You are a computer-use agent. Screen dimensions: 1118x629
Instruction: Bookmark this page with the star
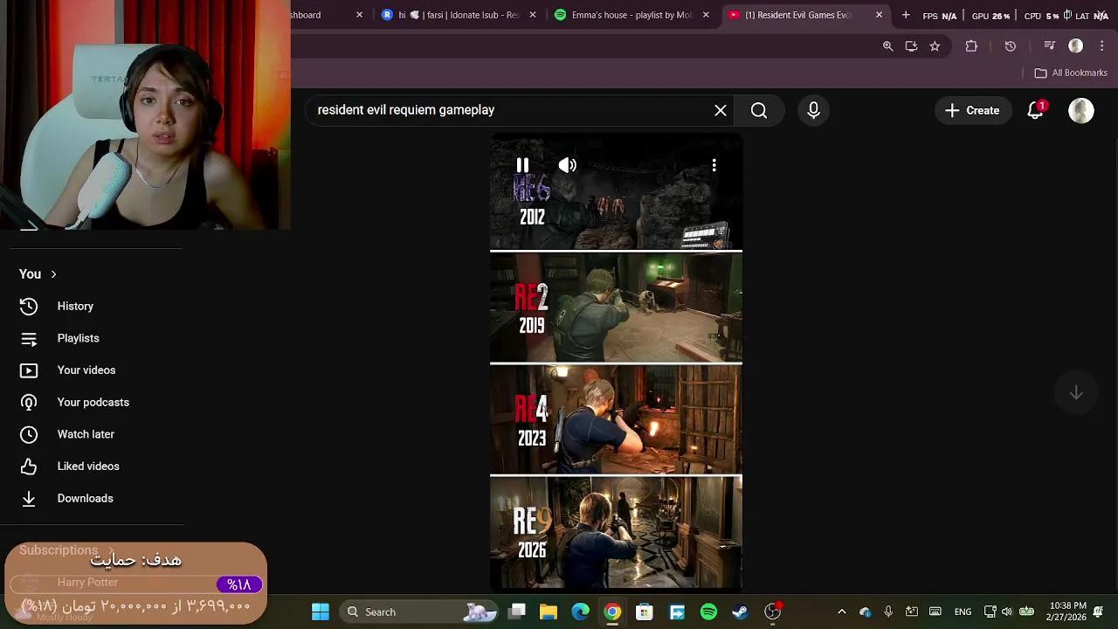(935, 46)
